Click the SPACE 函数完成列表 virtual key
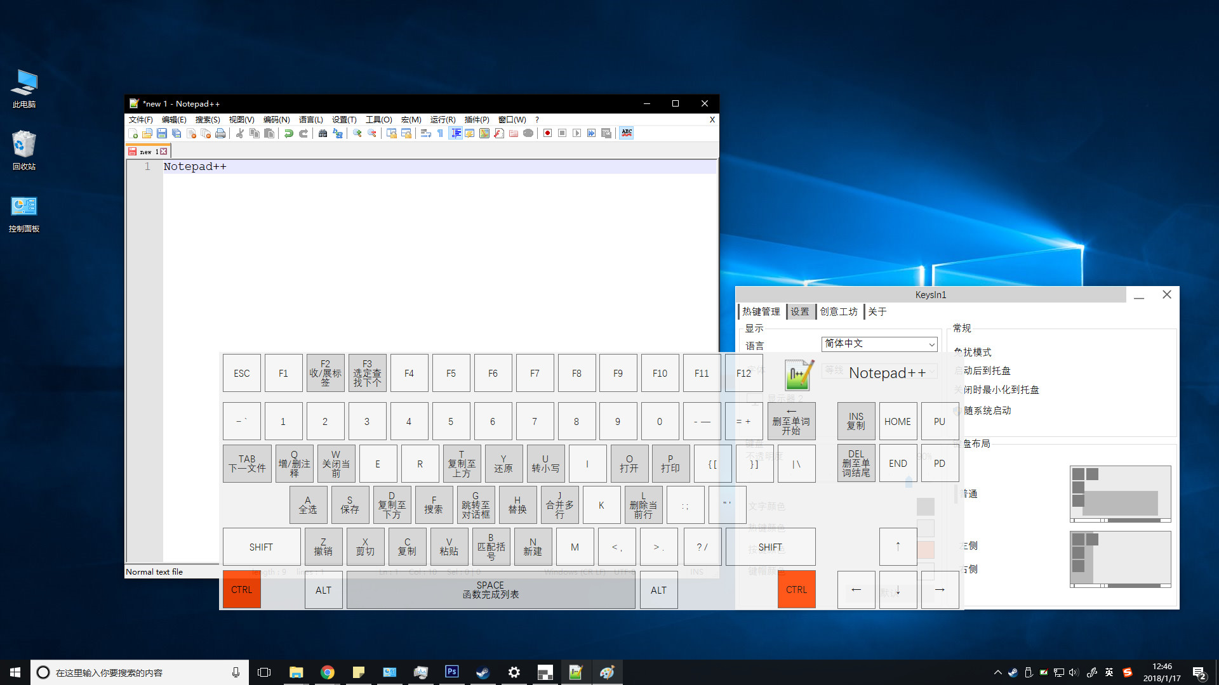 [490, 590]
